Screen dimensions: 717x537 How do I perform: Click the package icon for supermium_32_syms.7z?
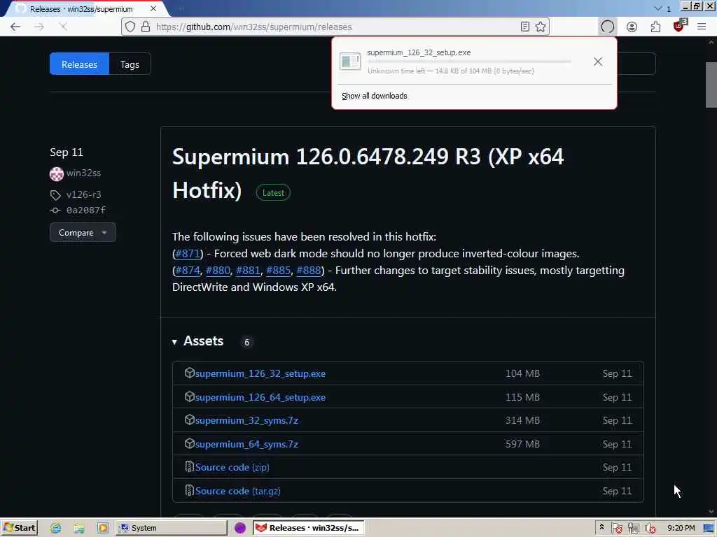click(x=189, y=420)
